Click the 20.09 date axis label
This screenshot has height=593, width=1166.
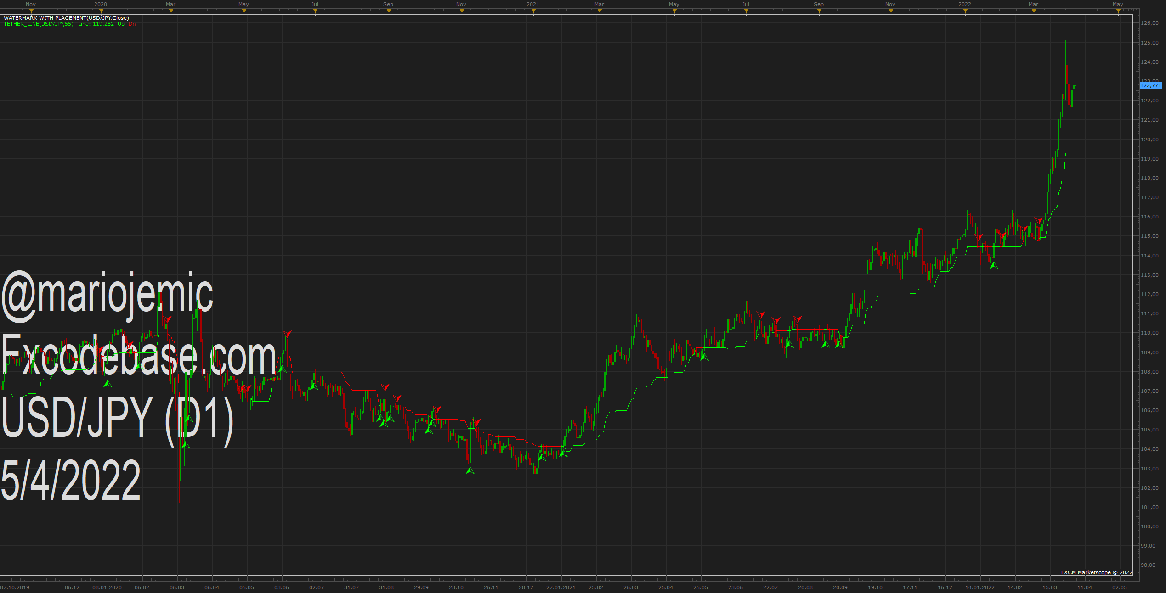pos(840,587)
